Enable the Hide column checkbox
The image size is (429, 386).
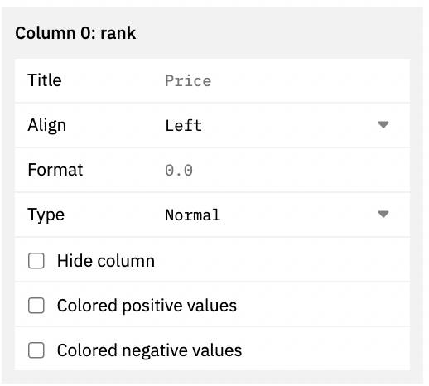(x=36, y=261)
